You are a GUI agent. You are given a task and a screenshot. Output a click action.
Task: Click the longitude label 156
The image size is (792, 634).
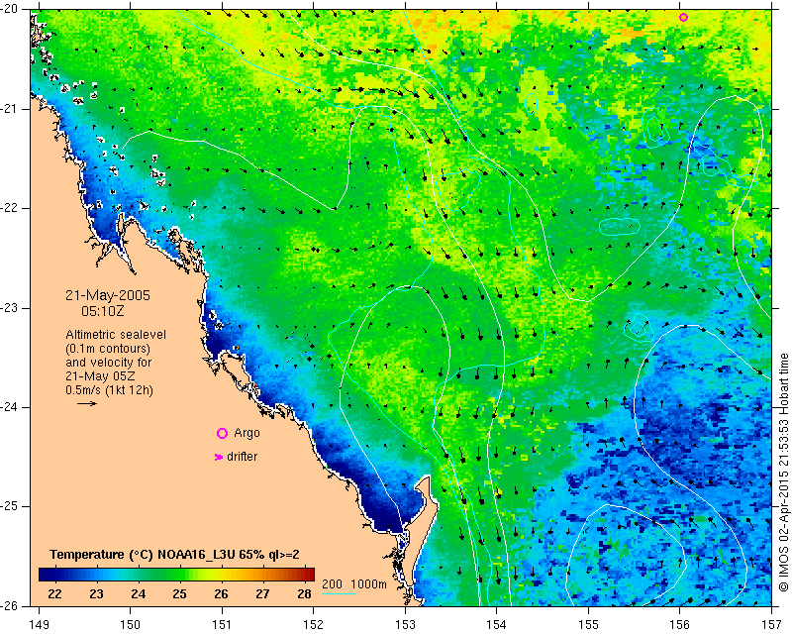pyautogui.click(x=680, y=625)
